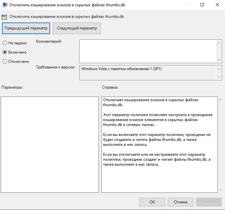The width and height of the screenshot is (225, 210).
Task: Minimize the policy settings window
Action: click(187, 5)
